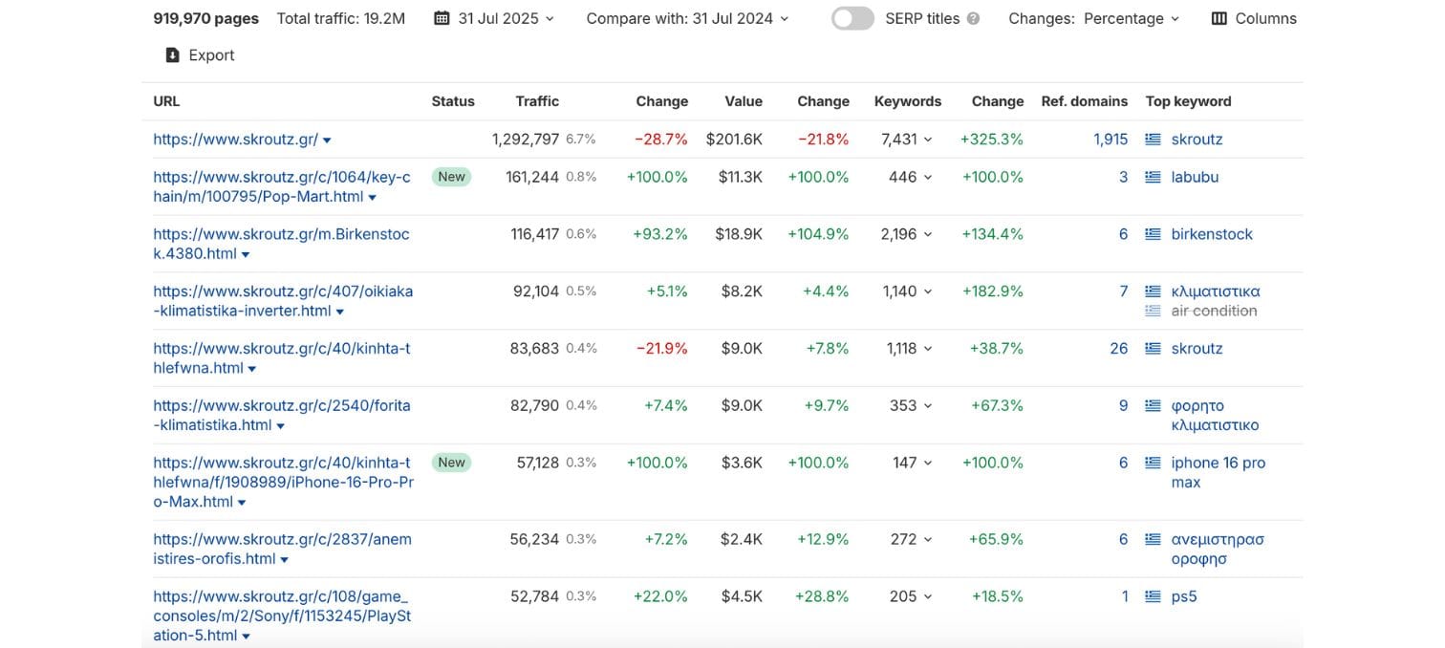
Task: Click the SERP icon beside the ps5 keyword
Action: [1153, 596]
